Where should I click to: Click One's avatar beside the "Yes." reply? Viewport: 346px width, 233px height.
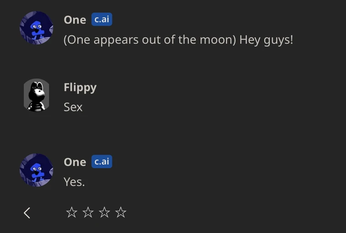click(x=36, y=170)
